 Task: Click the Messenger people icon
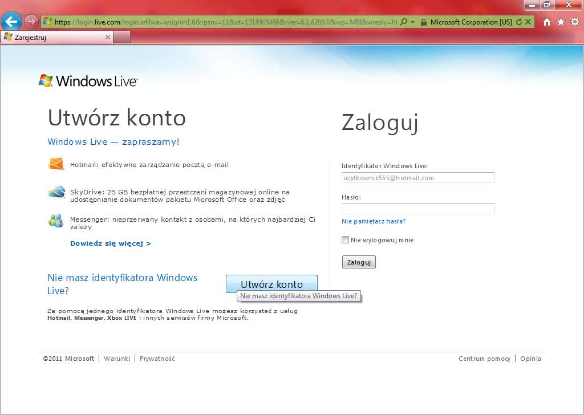click(x=56, y=221)
